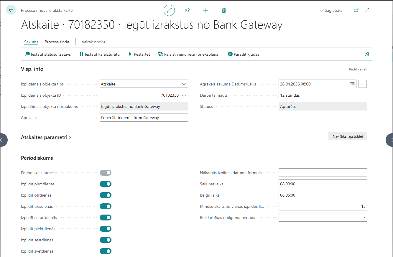
Task: Click the Saglabāts saved indicator
Action: point(331,10)
